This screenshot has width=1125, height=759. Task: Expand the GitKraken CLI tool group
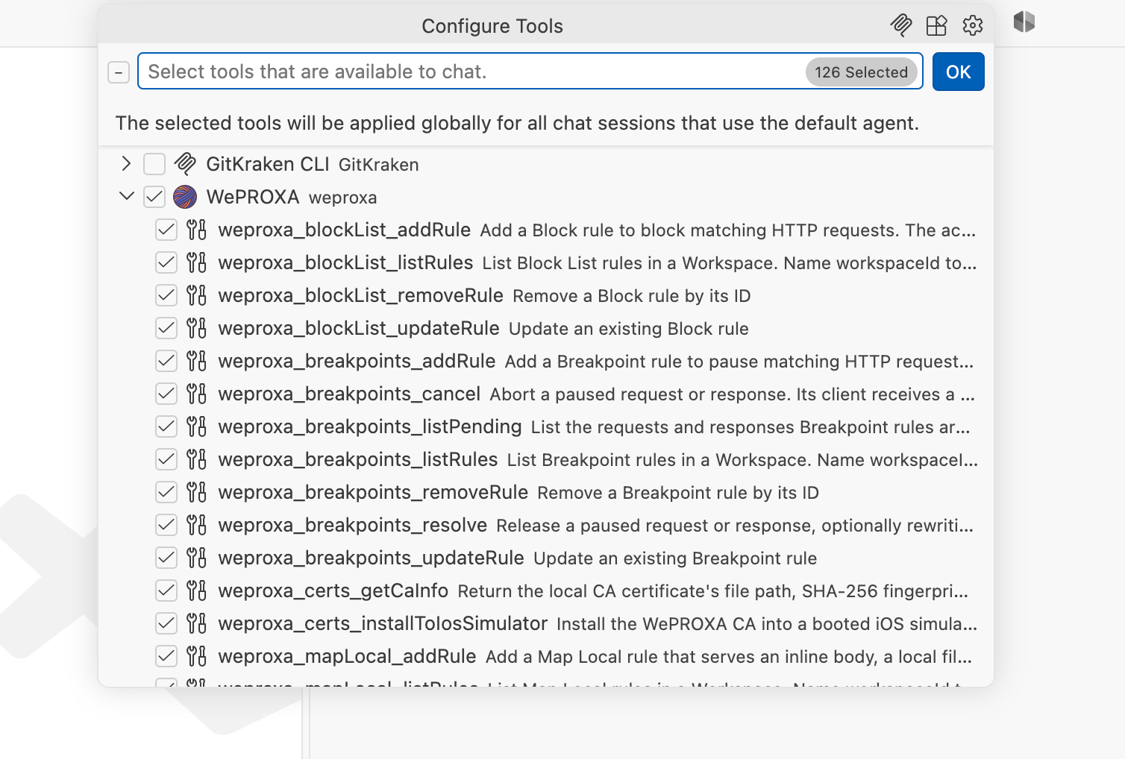pos(126,163)
